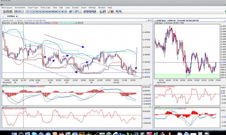Click the greyed histogram toolbar icon
The width and height of the screenshot is (226, 135).
pos(80,12)
